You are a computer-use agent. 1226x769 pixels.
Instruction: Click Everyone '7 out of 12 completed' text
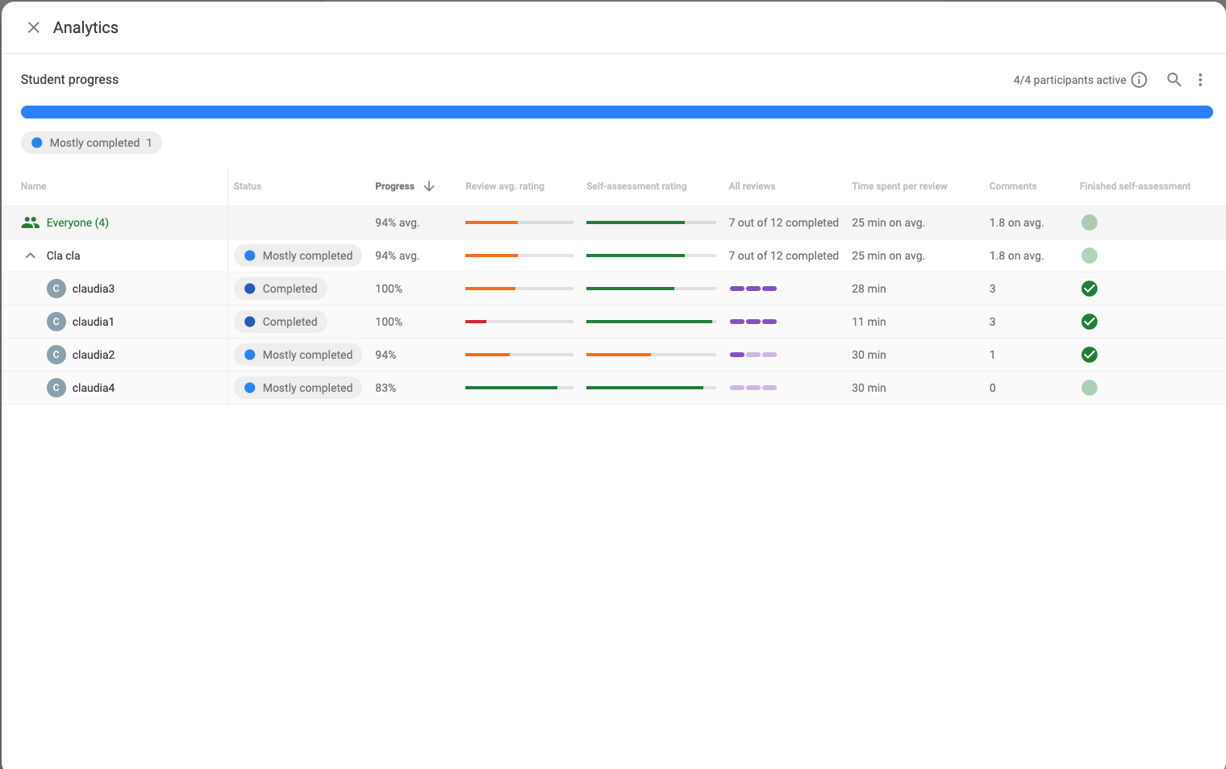[784, 222]
